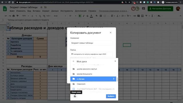Click the Папка folder selection field

91,54
